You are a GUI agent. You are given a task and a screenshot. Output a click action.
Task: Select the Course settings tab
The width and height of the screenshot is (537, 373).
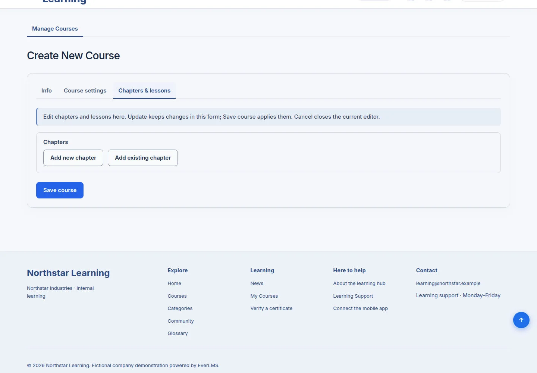pyautogui.click(x=85, y=91)
